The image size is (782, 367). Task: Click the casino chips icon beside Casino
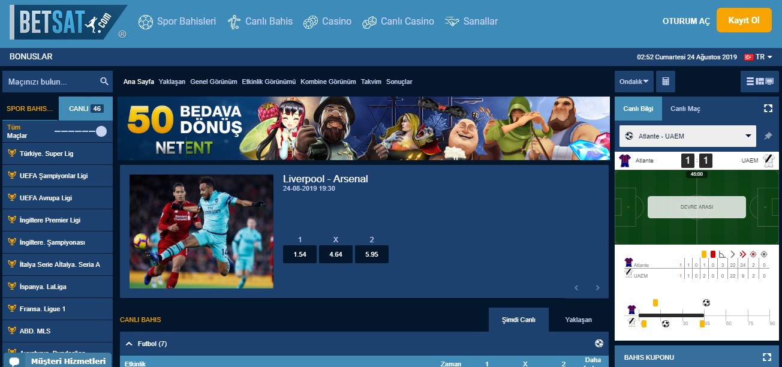311,22
